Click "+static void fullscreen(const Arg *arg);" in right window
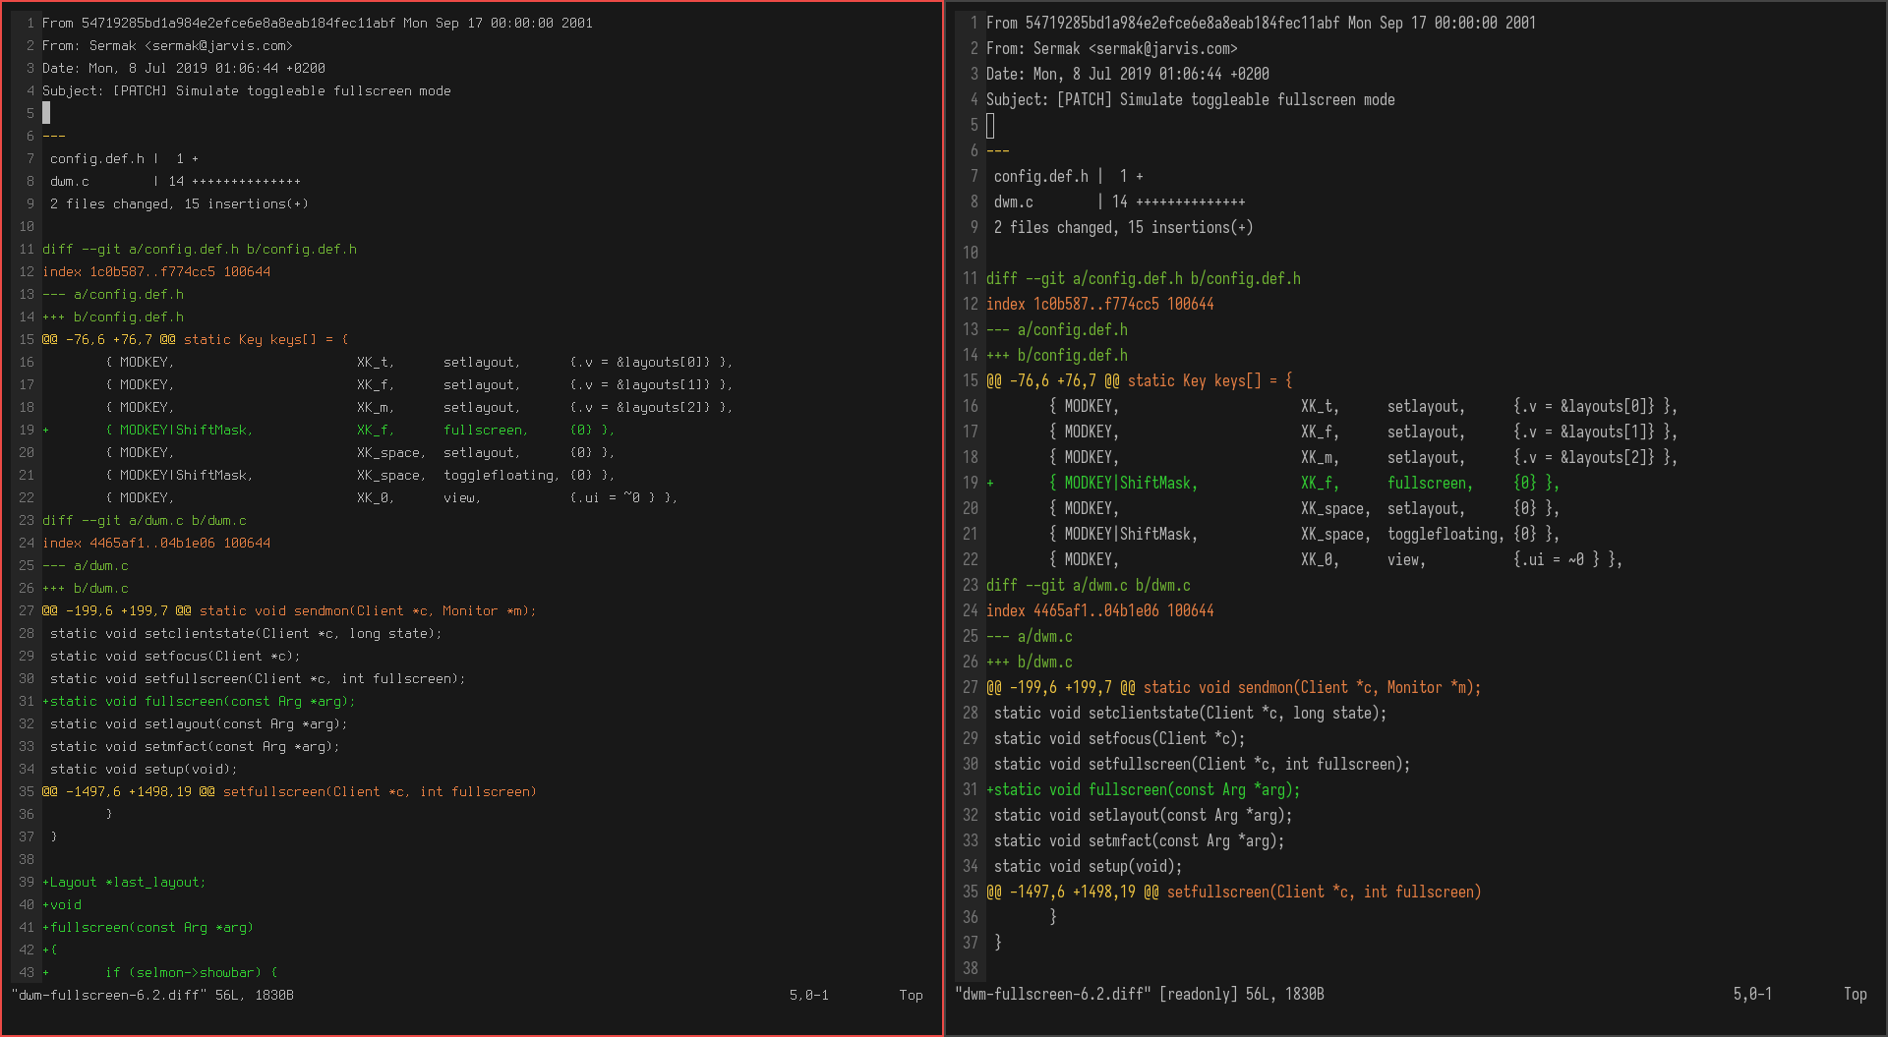The width and height of the screenshot is (1888, 1037). coord(1144,789)
